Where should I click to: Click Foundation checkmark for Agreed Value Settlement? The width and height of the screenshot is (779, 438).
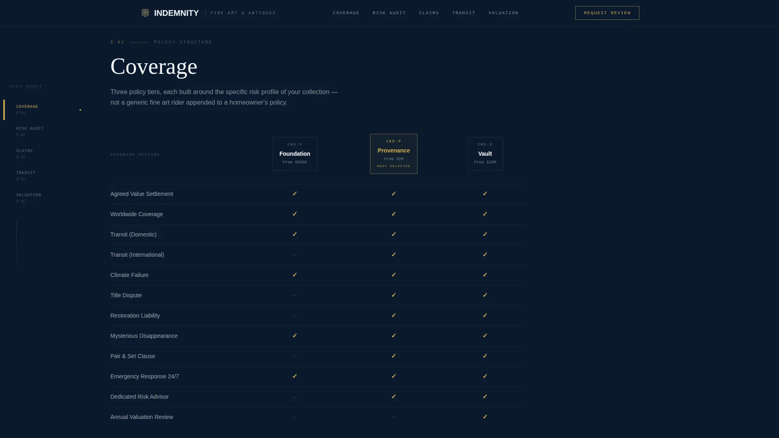[295, 194]
